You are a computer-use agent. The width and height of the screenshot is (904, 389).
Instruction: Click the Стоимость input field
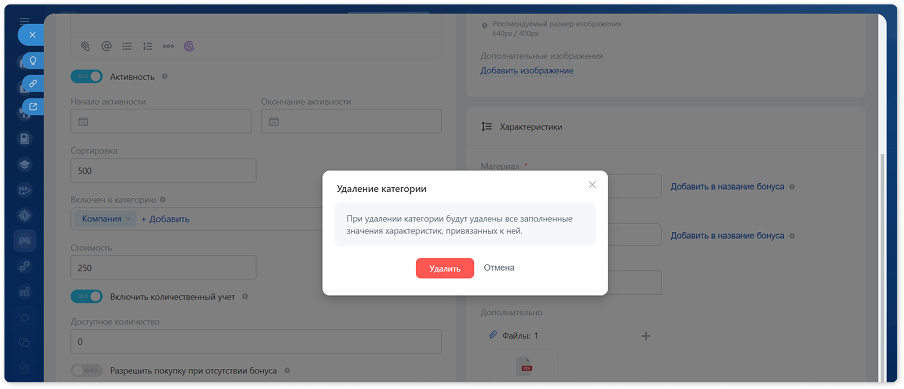[164, 268]
